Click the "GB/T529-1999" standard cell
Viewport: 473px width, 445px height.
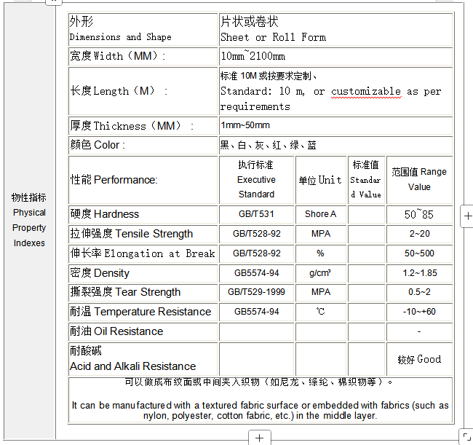256,292
